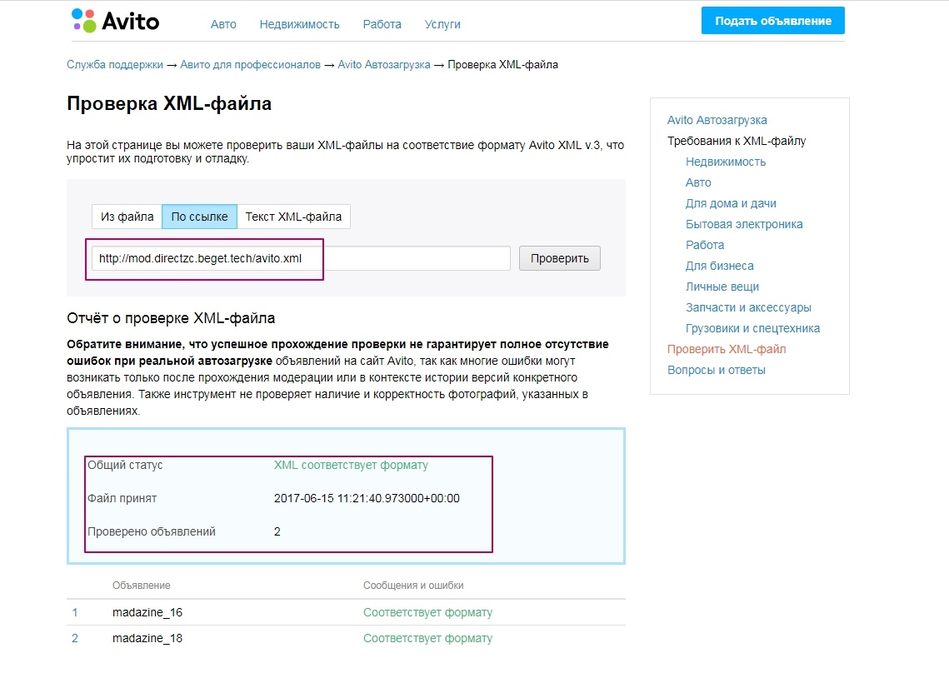Open Для бизнеса sidebar link
The width and height of the screenshot is (949, 688).
[x=720, y=266]
